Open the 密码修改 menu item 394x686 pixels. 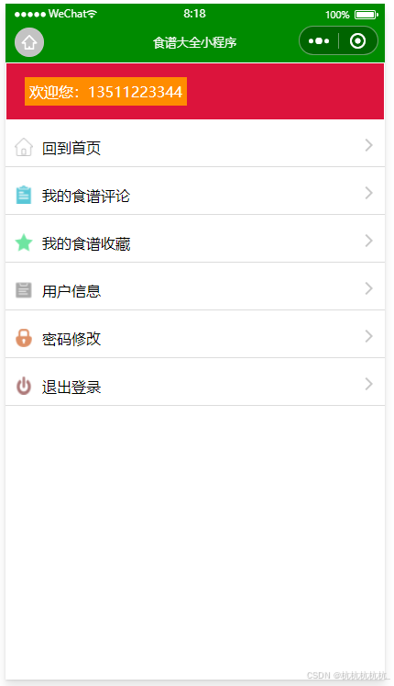(x=195, y=338)
